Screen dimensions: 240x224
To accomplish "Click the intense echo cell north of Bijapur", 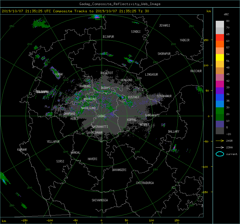I will pyautogui.click(x=97, y=17).
